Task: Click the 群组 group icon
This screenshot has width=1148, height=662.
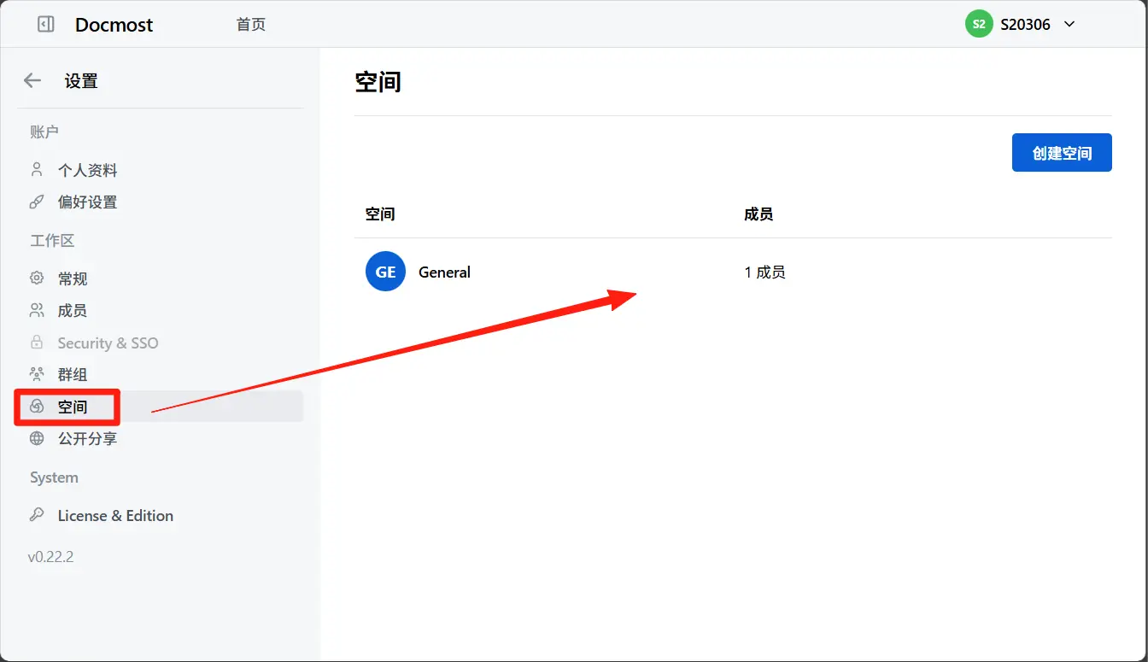Action: [37, 374]
